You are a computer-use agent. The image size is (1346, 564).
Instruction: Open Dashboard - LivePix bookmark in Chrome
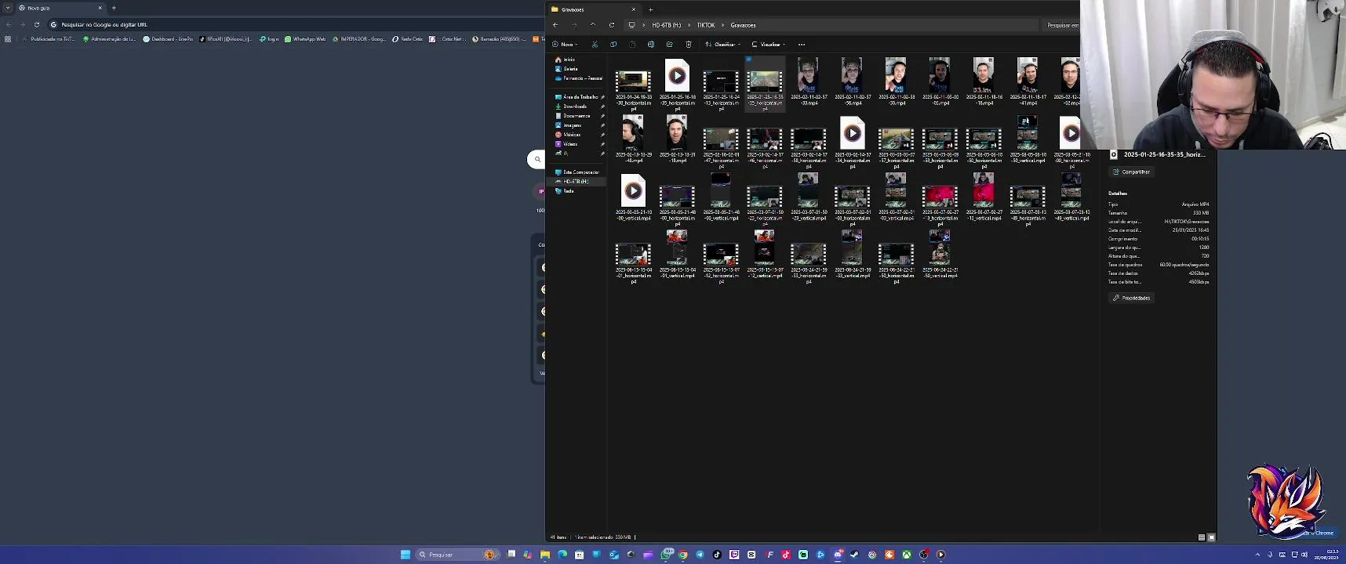click(168, 38)
